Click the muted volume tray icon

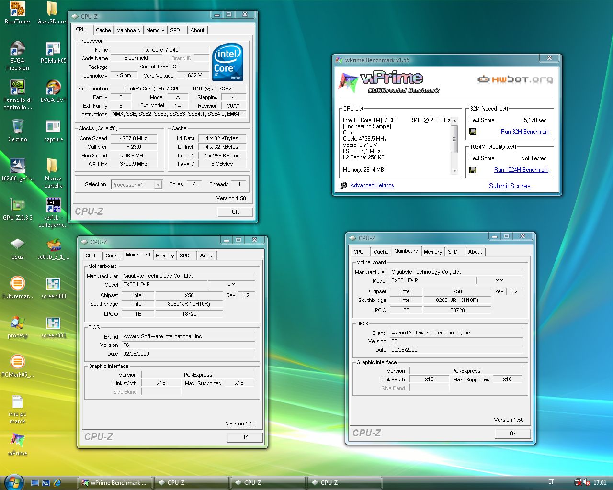[x=587, y=482]
